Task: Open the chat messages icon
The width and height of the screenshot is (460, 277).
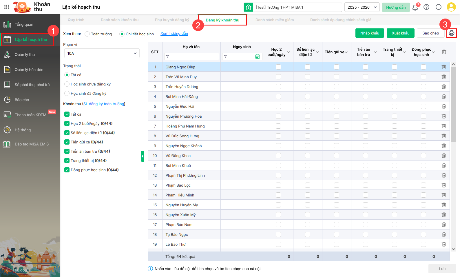Action: point(439,7)
